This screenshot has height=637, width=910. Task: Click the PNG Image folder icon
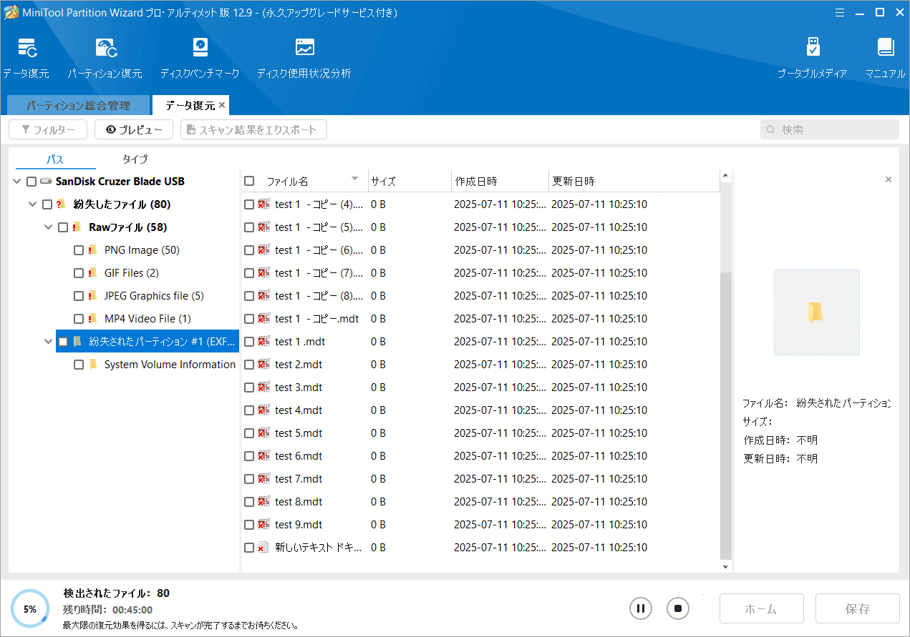[92, 250]
